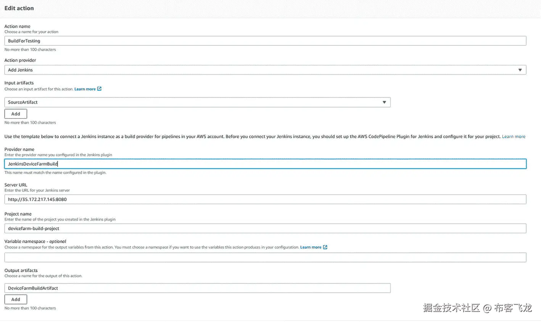Click external link icon beside namespace Learn more
This screenshot has height=322, width=541.
pyautogui.click(x=325, y=247)
